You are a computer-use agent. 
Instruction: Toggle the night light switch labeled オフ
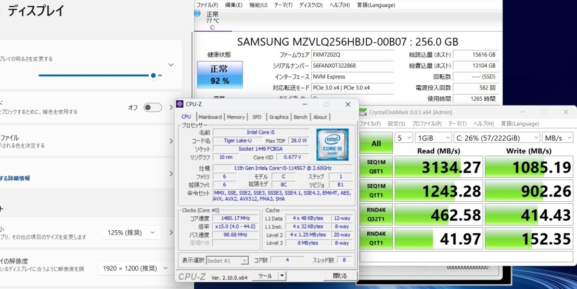pyautogui.click(x=152, y=108)
